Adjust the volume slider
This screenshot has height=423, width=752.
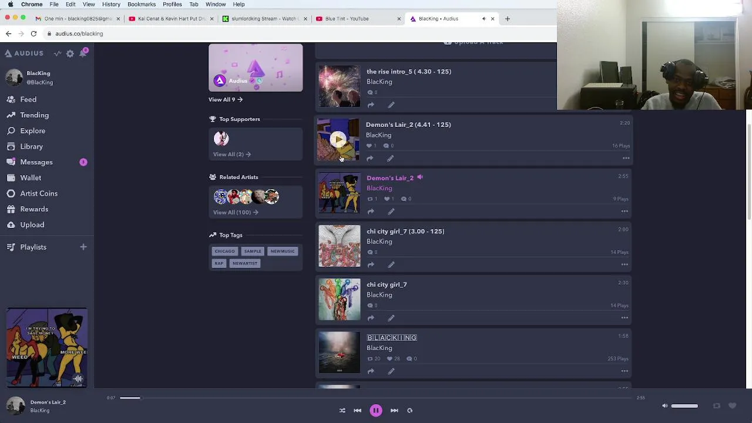684,406
